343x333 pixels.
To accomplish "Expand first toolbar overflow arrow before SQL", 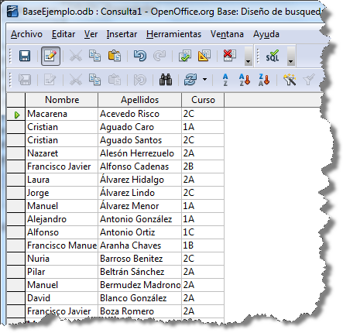I will (249, 56).
